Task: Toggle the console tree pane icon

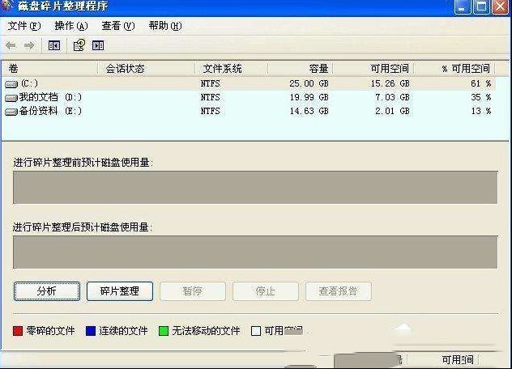Action: coord(54,45)
